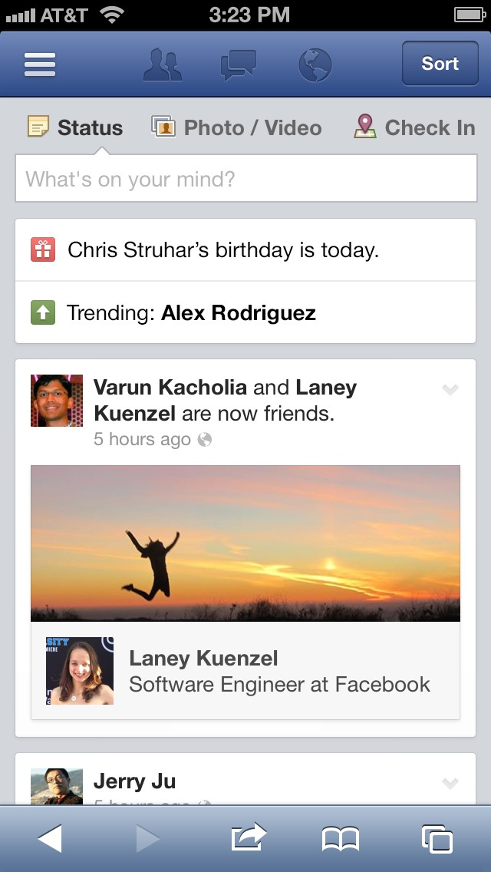
Task: Check notifications via the globe icon
Action: click(315, 64)
